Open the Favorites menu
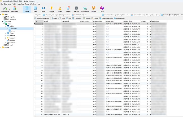 pyautogui.click(x=20, y=4)
